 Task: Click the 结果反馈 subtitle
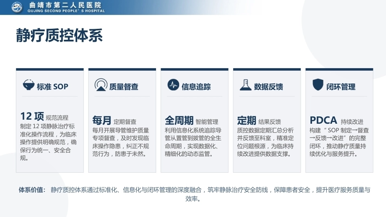point(269,122)
